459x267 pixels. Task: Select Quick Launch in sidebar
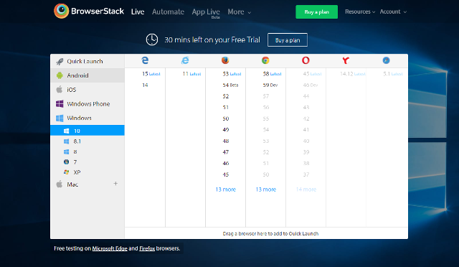pos(87,61)
